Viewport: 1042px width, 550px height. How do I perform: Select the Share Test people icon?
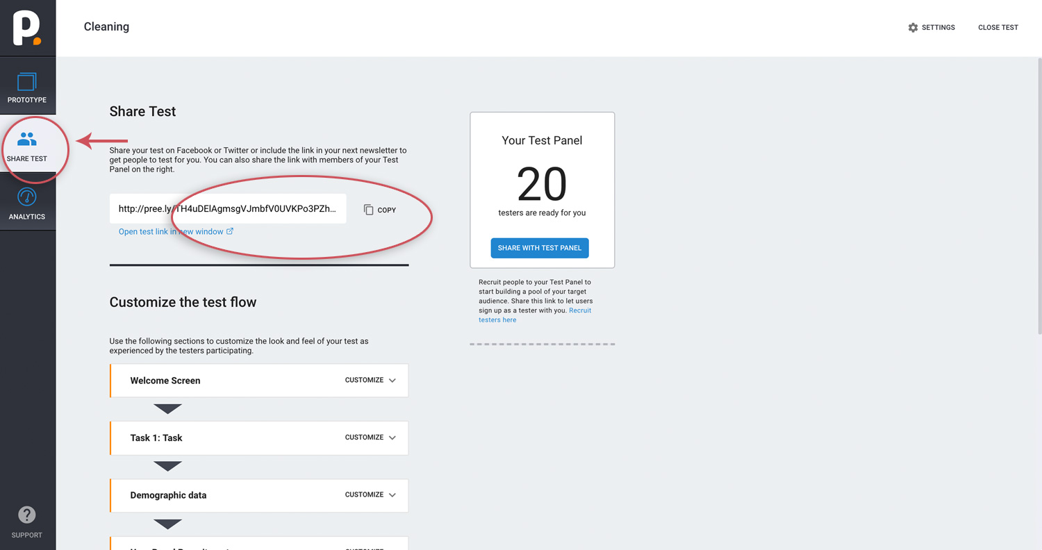[27, 140]
